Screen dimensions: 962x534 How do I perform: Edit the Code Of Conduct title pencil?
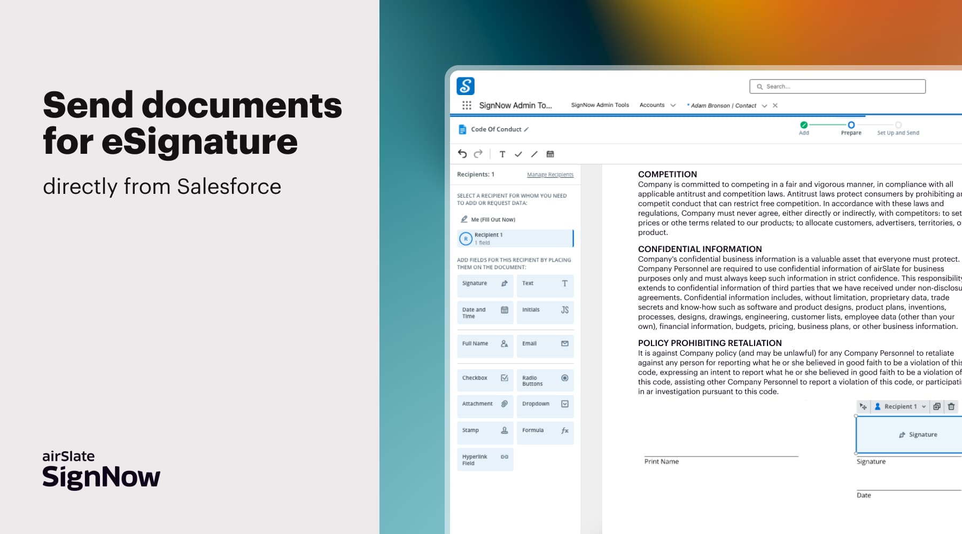coord(526,129)
